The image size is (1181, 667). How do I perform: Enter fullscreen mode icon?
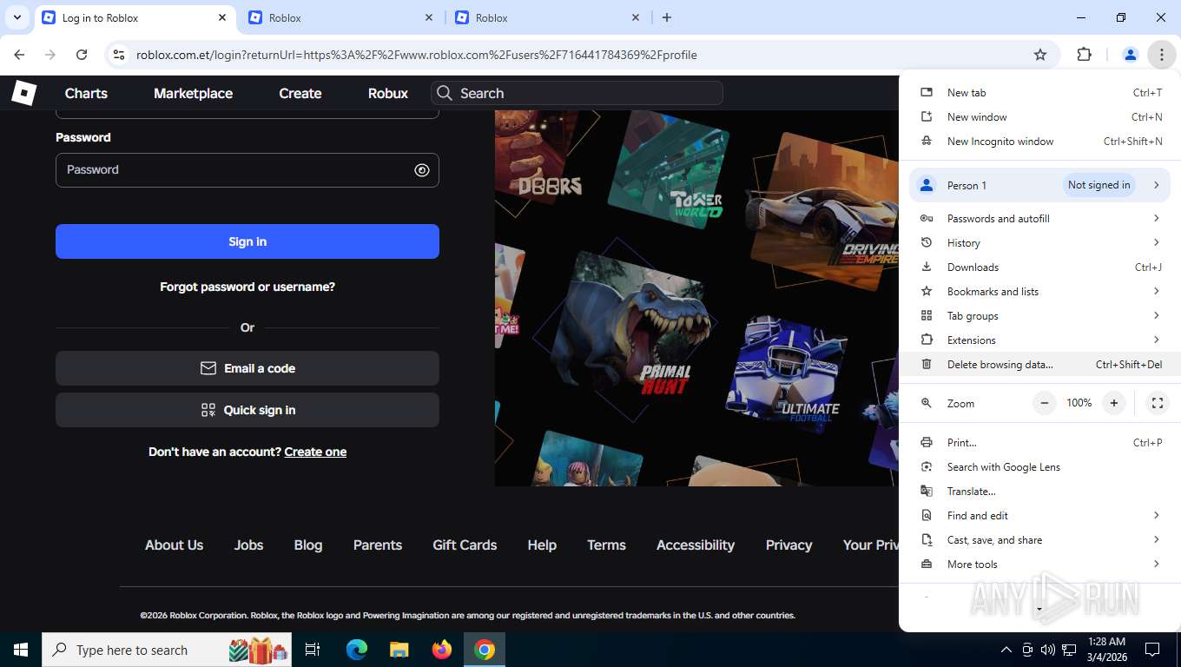(1158, 403)
